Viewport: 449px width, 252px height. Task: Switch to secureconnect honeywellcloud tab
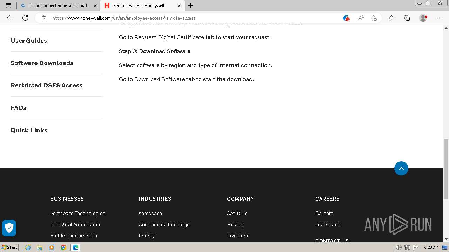pos(59,6)
